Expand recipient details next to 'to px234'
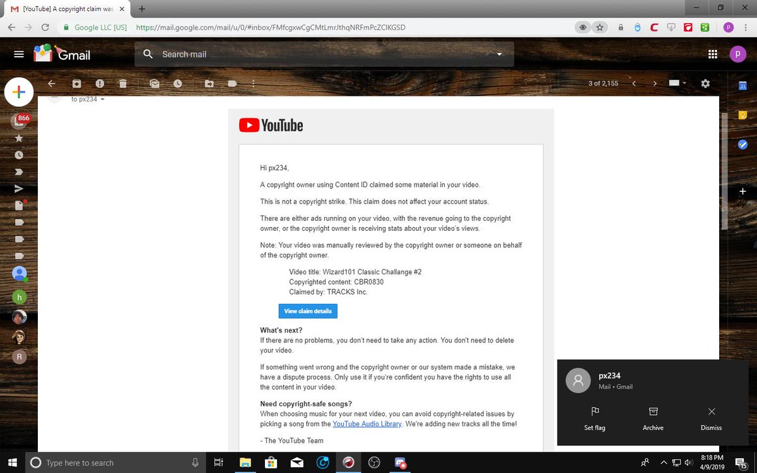This screenshot has height=473, width=757. point(102,100)
